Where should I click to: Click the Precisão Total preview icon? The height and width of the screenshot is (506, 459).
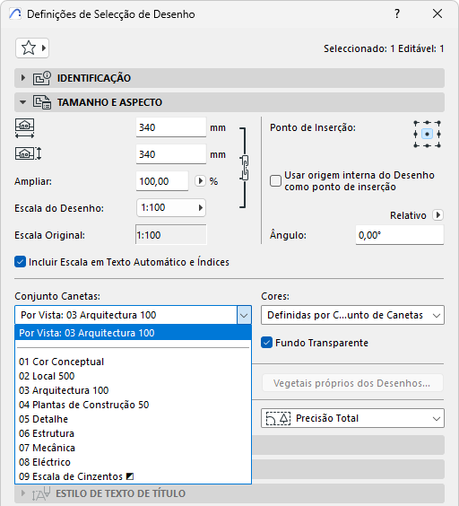coord(278,419)
